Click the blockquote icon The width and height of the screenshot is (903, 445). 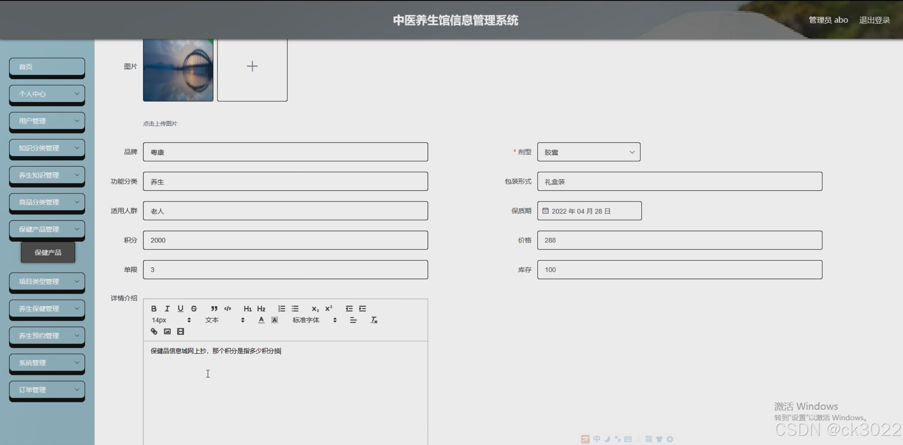[214, 309]
